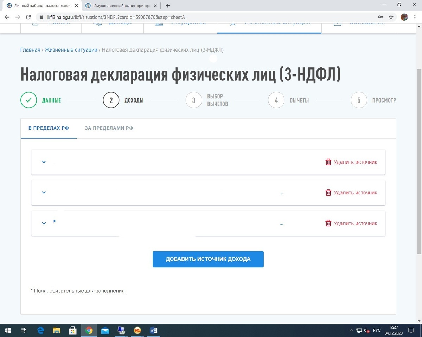Expand the third income source row
The image size is (422, 337).
click(x=44, y=223)
